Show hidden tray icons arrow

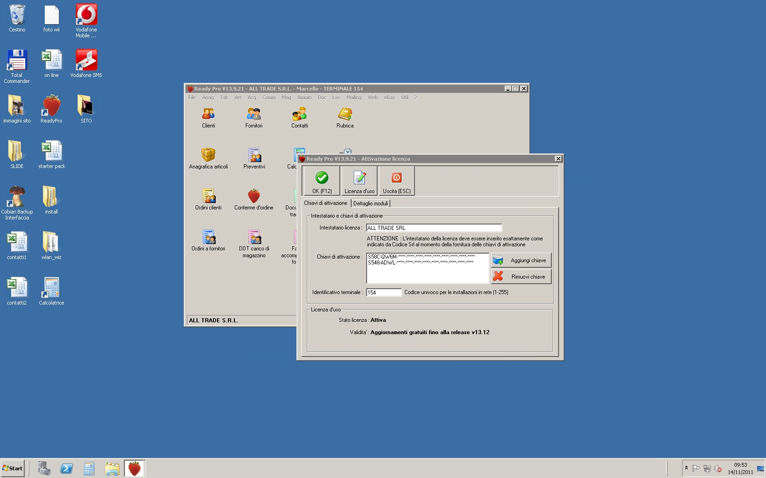(686, 468)
